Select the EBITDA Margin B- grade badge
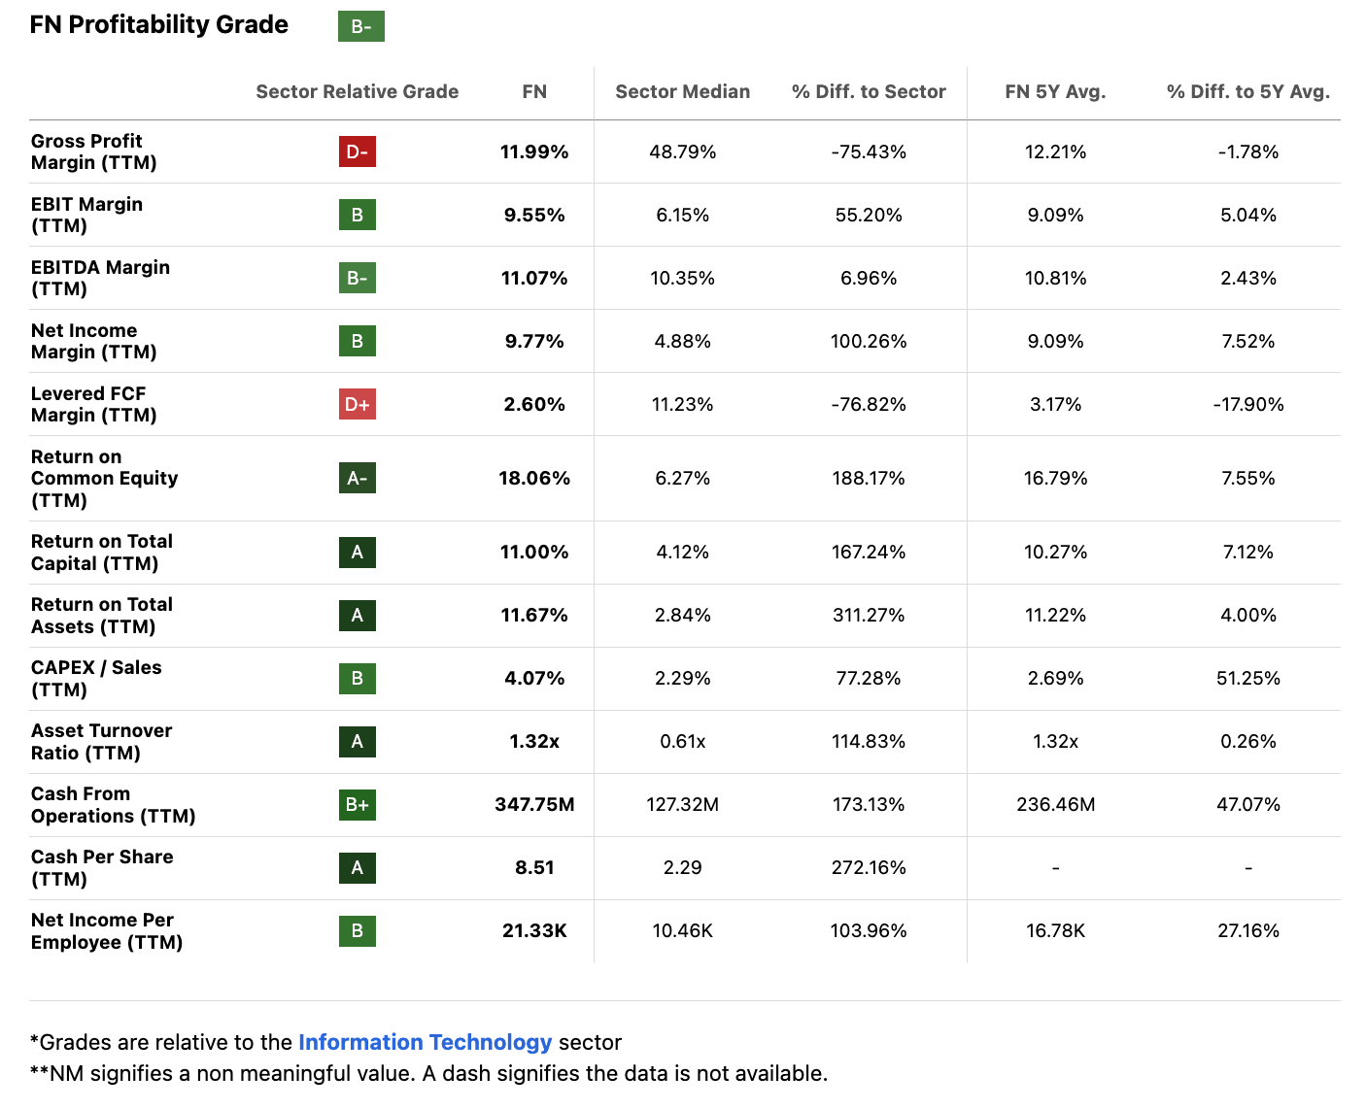 [357, 278]
